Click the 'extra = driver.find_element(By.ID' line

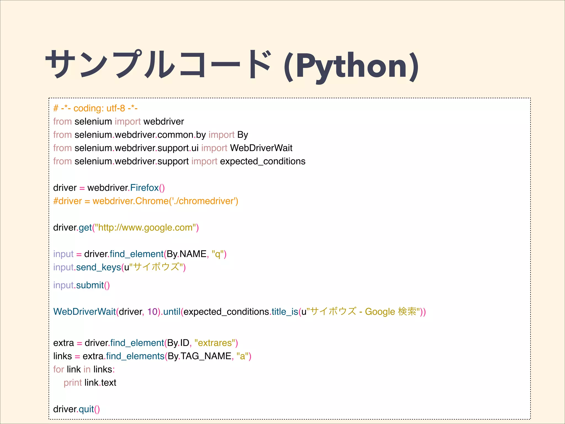click(x=146, y=343)
